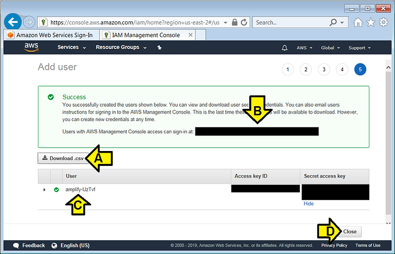Click the Feedback speech bubble icon
The height and width of the screenshot is (254, 395).
click(x=16, y=245)
